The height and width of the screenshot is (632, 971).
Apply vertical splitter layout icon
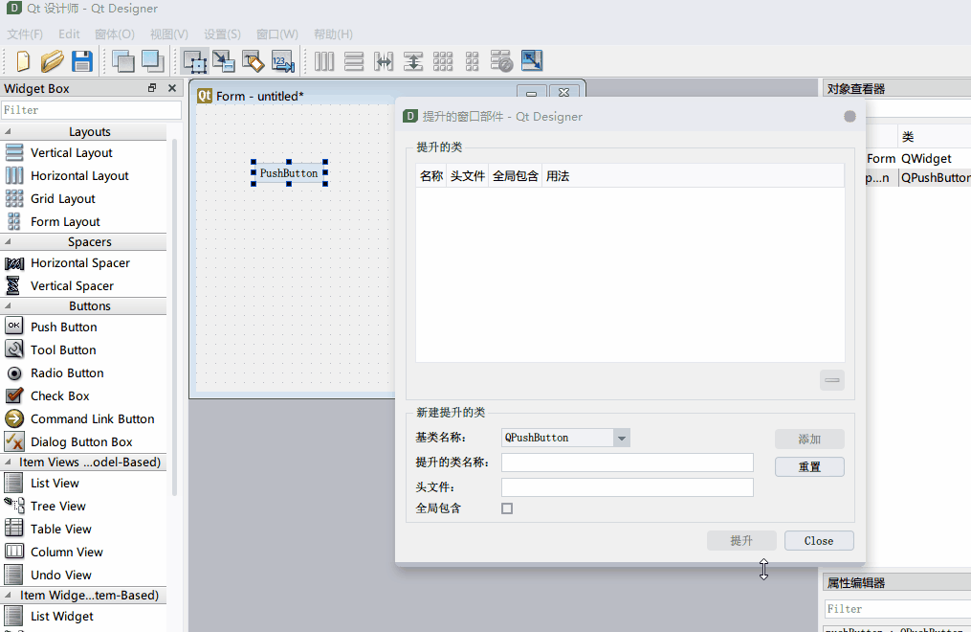click(x=413, y=61)
